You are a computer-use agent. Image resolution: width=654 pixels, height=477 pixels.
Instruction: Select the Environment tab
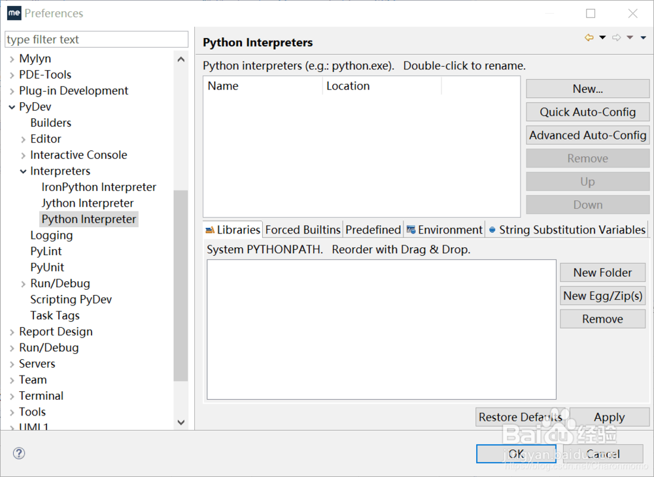point(444,230)
